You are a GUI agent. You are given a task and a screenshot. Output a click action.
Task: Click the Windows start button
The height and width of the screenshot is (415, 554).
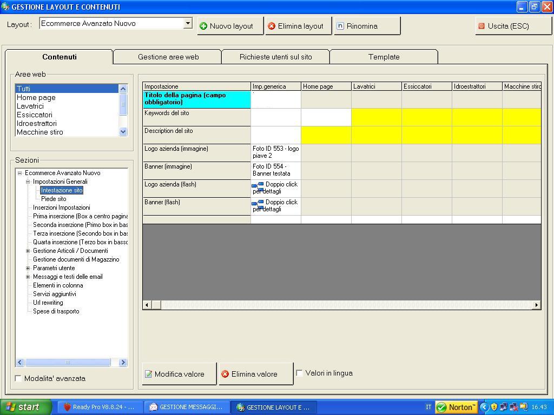[x=26, y=407]
